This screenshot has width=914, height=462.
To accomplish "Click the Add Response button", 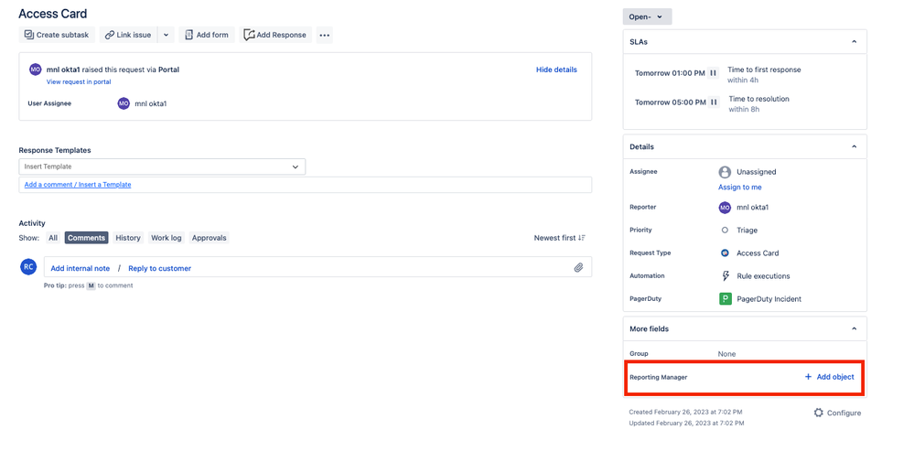I will coord(275,35).
